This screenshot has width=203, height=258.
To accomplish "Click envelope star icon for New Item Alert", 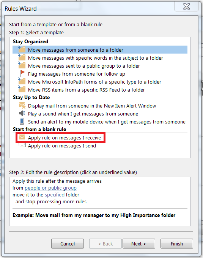I will (x=22, y=106).
